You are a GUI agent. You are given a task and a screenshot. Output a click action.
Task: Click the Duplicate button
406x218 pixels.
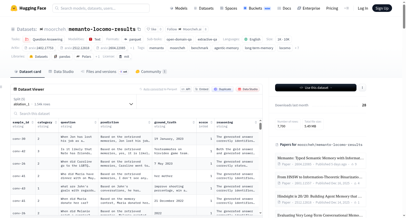tap(223, 89)
